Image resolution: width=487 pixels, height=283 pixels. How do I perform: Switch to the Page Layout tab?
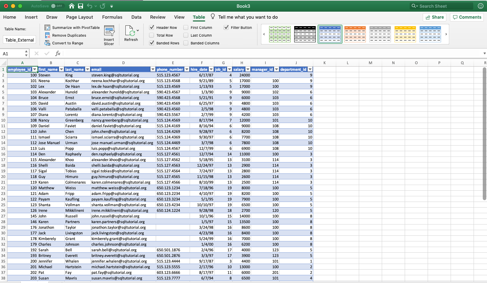click(x=79, y=17)
